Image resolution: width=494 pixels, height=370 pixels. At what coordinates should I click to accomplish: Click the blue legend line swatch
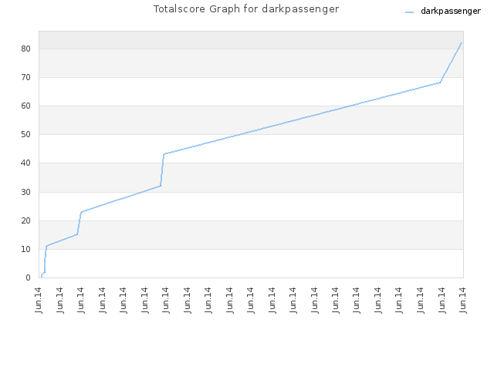(x=409, y=12)
